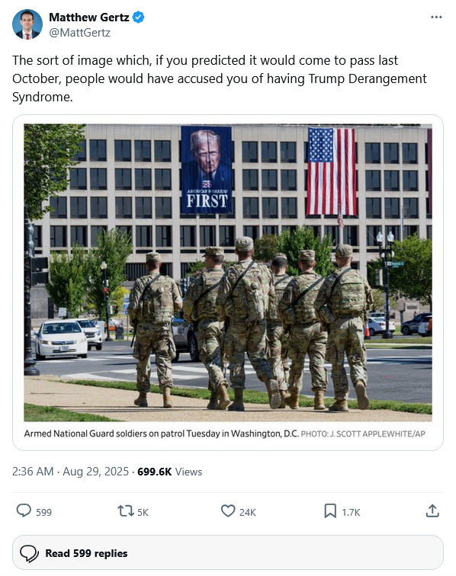Viewport: 456px width, 576px height.
Task: Click the blue verified badge
Action: coord(138,18)
